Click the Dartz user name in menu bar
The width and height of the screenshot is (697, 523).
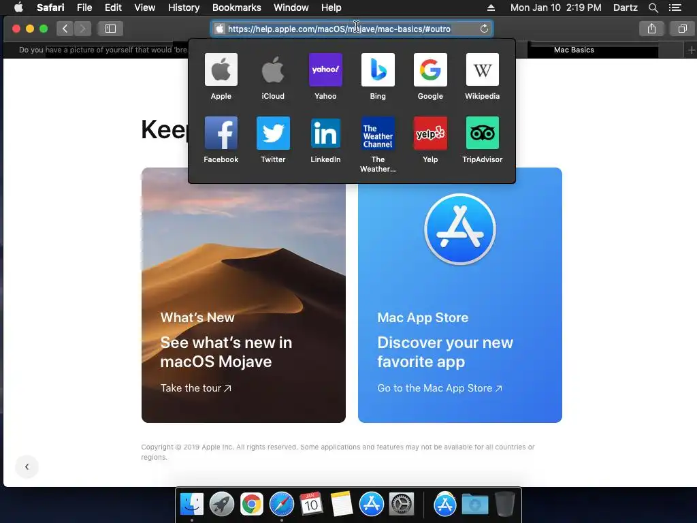pyautogui.click(x=626, y=7)
